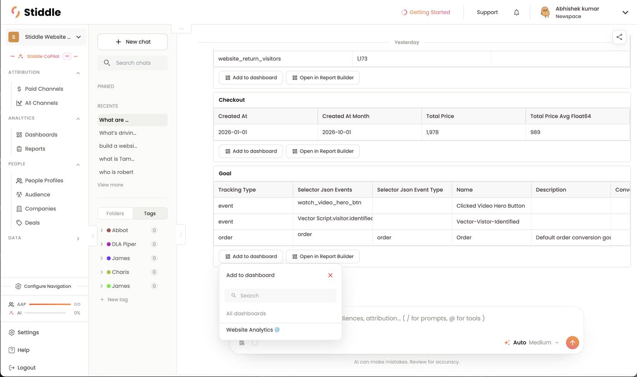This screenshot has width=637, height=377.
Task: Click the Support link
Action: click(x=487, y=12)
